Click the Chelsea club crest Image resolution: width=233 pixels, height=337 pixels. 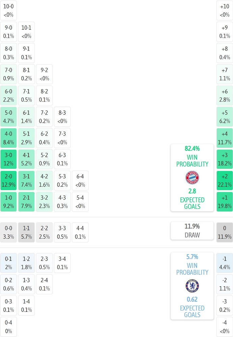[x=192, y=286]
